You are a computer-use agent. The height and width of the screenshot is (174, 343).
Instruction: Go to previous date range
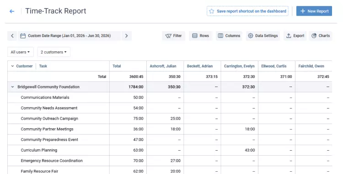coord(12,36)
